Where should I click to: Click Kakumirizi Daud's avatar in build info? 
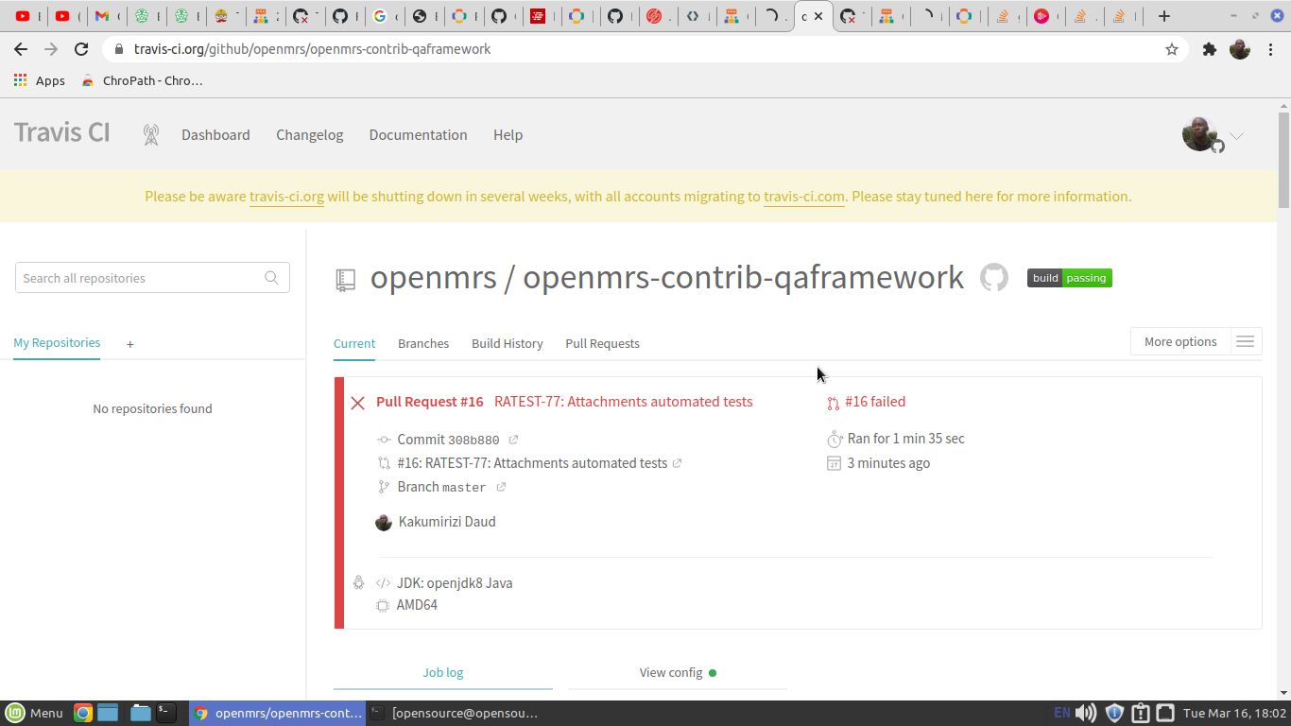point(384,523)
